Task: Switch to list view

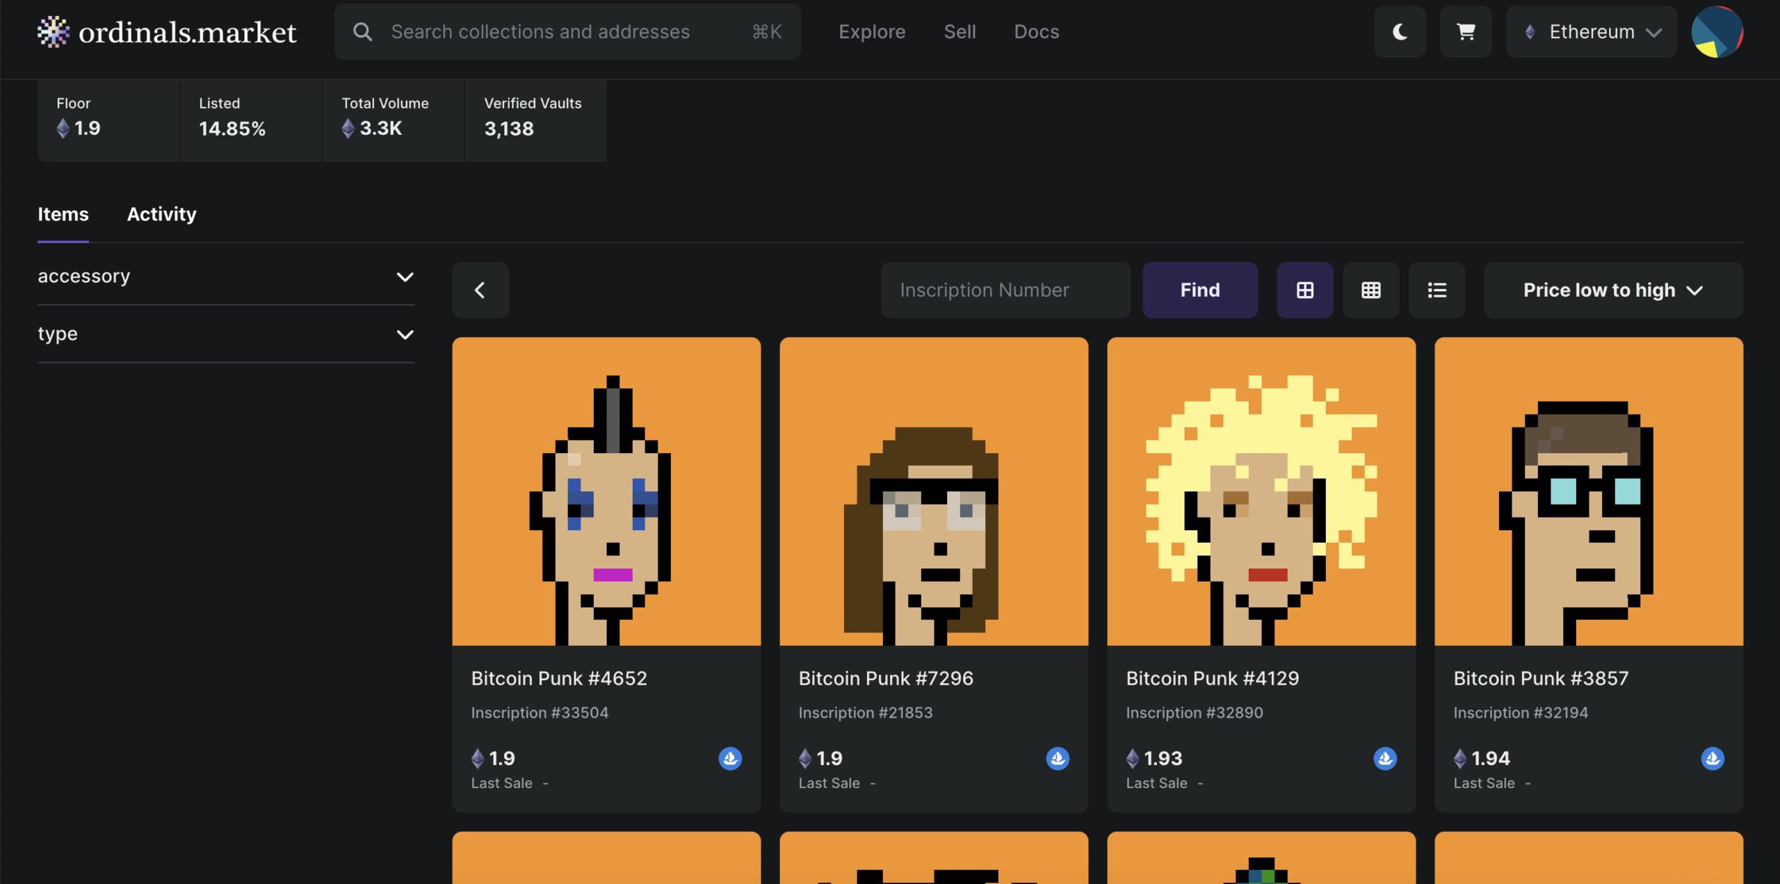Action: (1437, 290)
